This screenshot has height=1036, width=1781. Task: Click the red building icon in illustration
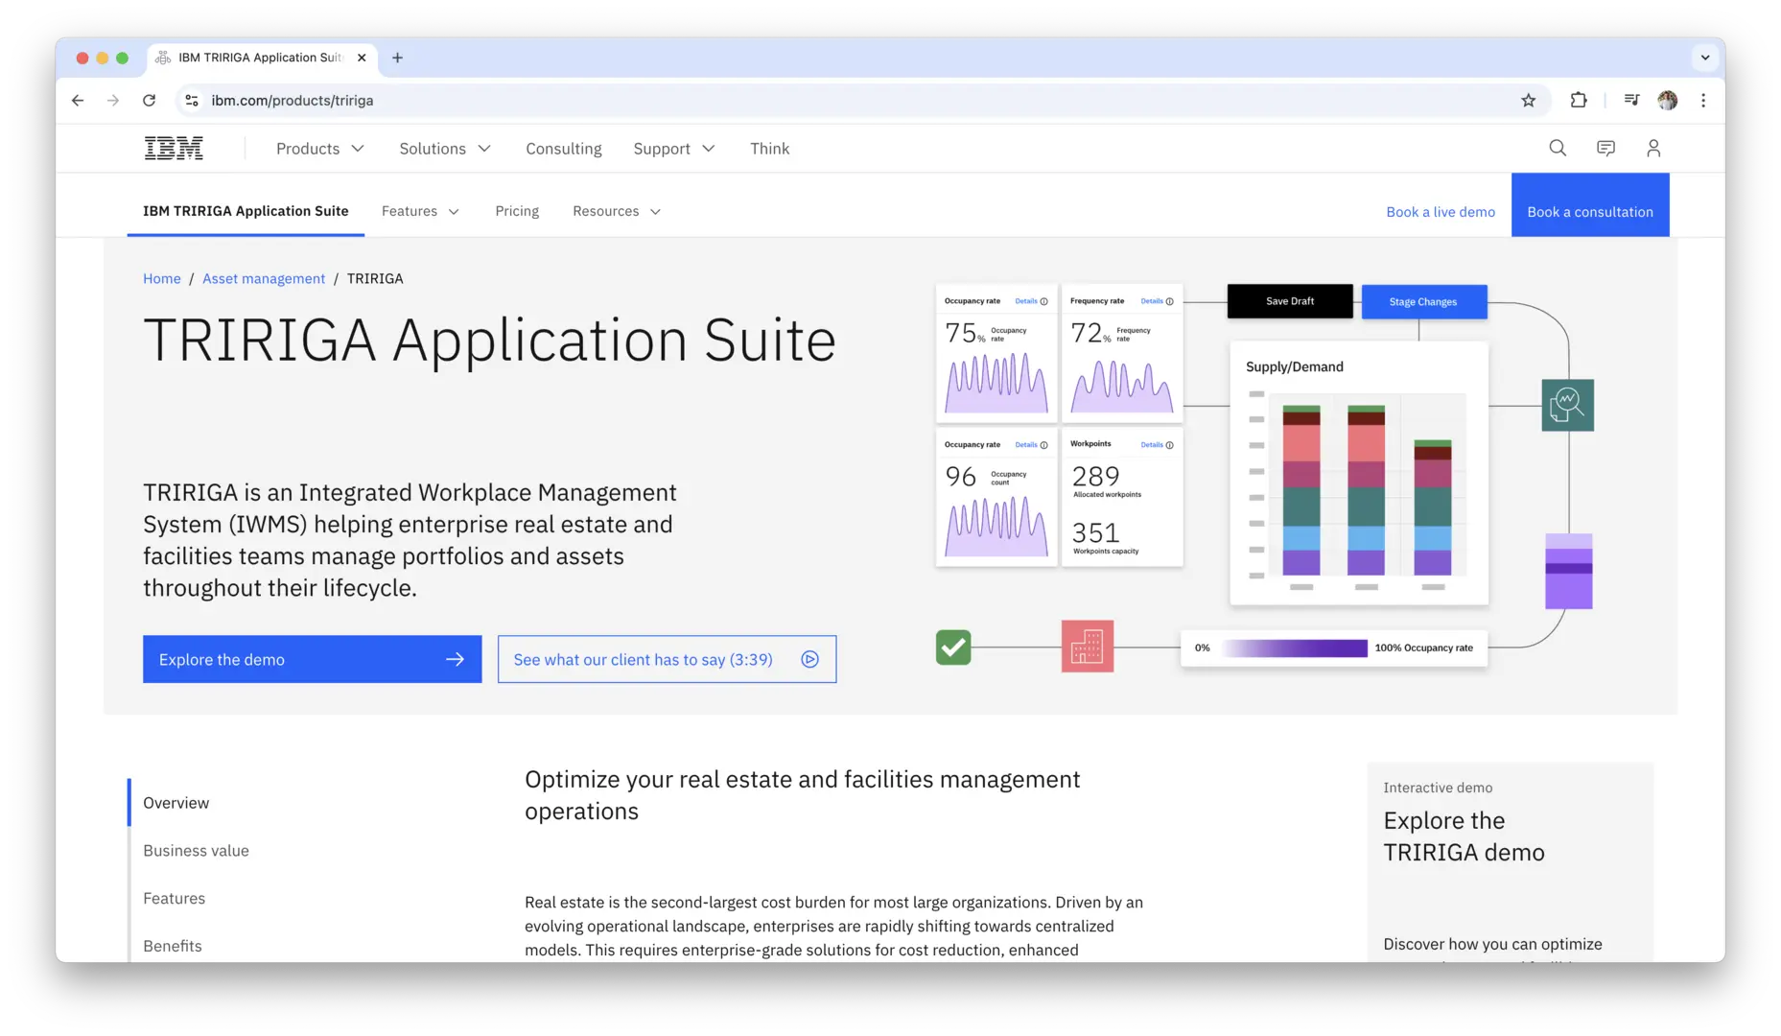coord(1088,647)
